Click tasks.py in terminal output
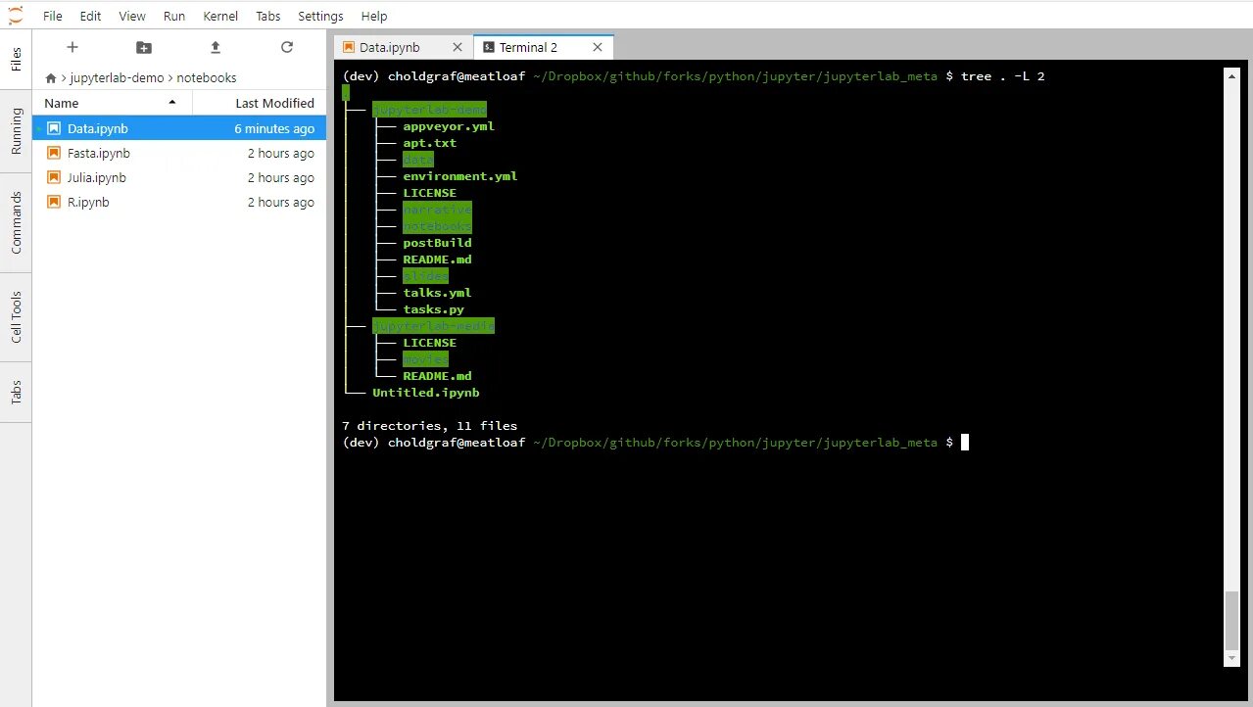 433,309
